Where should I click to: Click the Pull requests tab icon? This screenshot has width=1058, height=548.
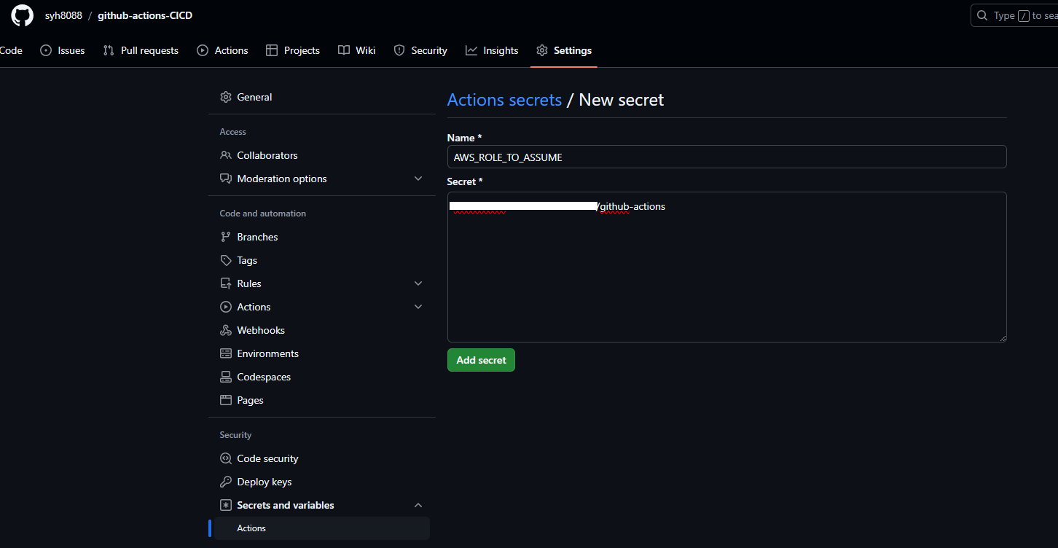click(x=109, y=50)
